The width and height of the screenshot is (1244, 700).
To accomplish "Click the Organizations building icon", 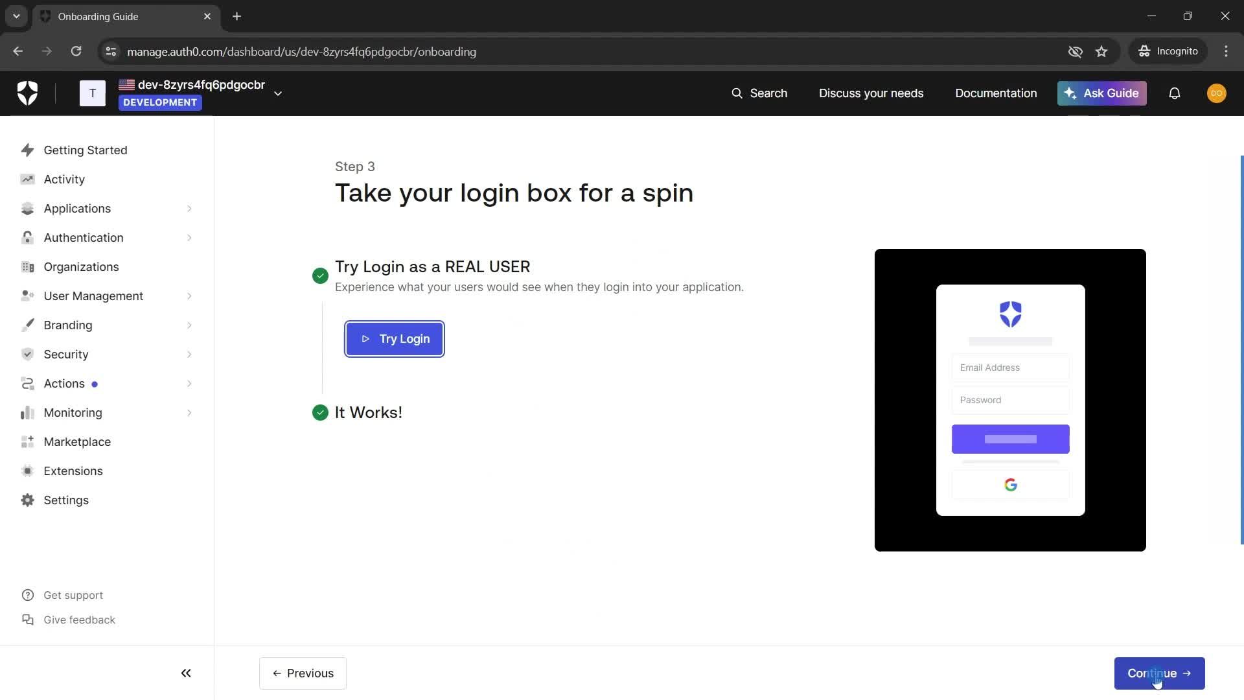I will coord(27,267).
